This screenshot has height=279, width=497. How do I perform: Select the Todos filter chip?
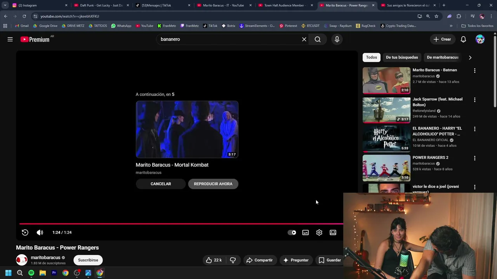click(x=372, y=57)
